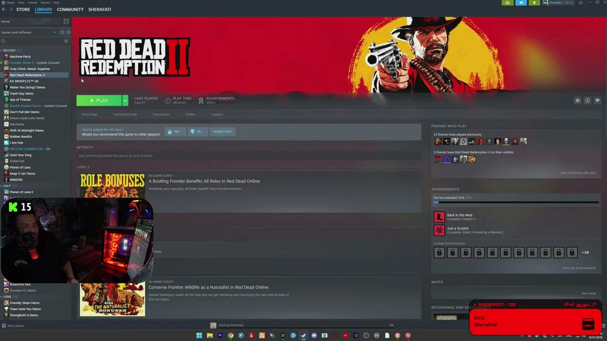Click the Play Time clock icon

167,100
